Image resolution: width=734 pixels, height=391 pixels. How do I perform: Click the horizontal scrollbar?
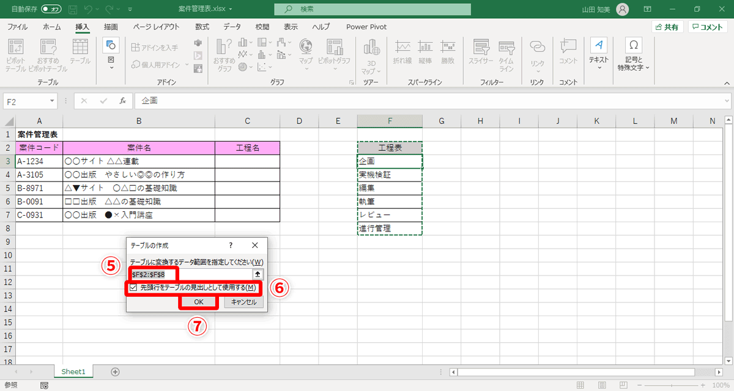coord(576,372)
